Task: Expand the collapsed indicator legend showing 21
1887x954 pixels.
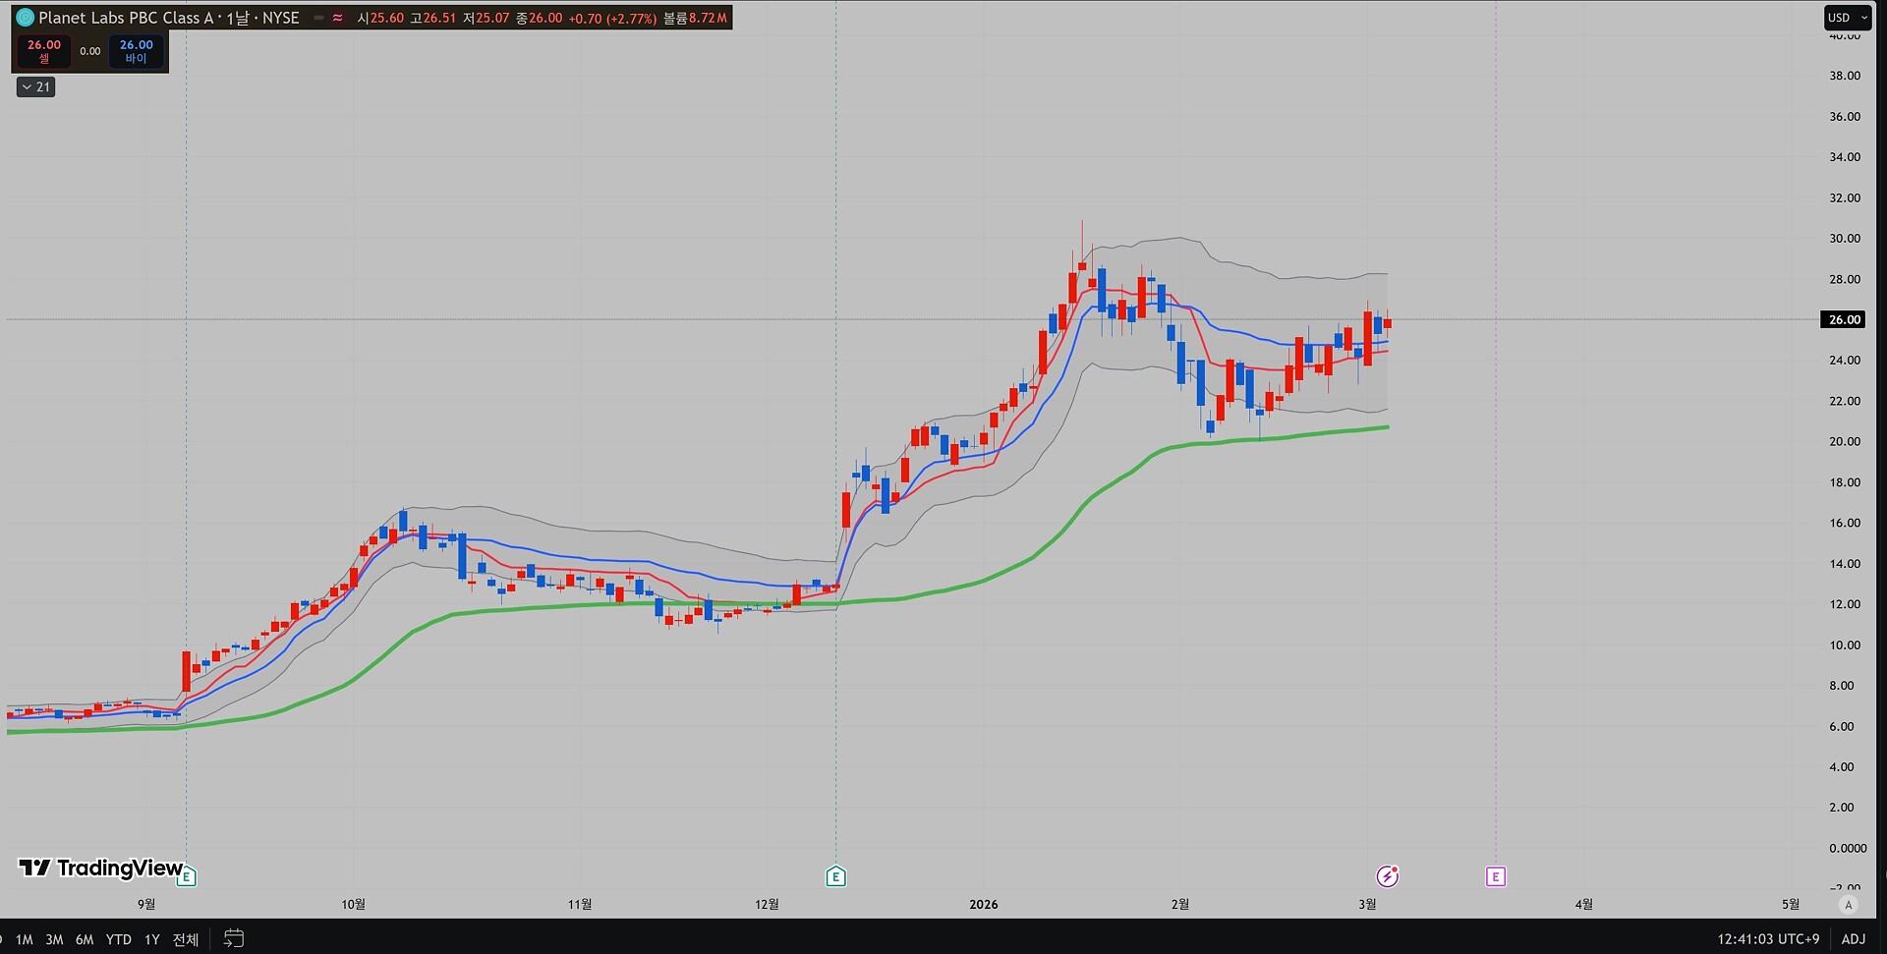Action: coord(36,87)
